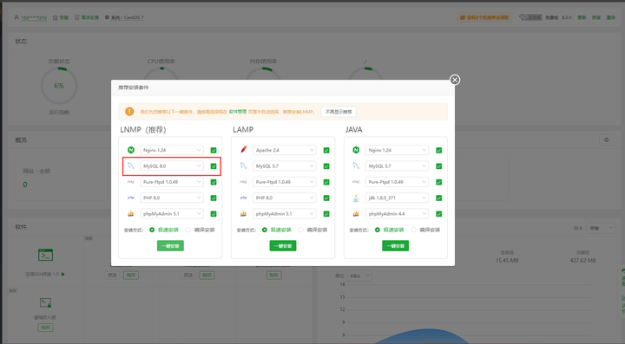Click the FTP icon in JAVA column
This screenshot has width=625, height=344.
click(356, 182)
